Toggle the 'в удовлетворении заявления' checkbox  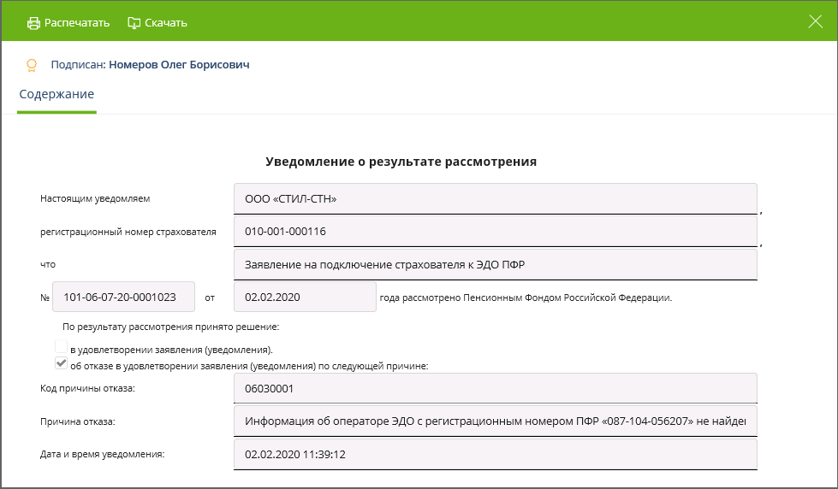click(61, 347)
